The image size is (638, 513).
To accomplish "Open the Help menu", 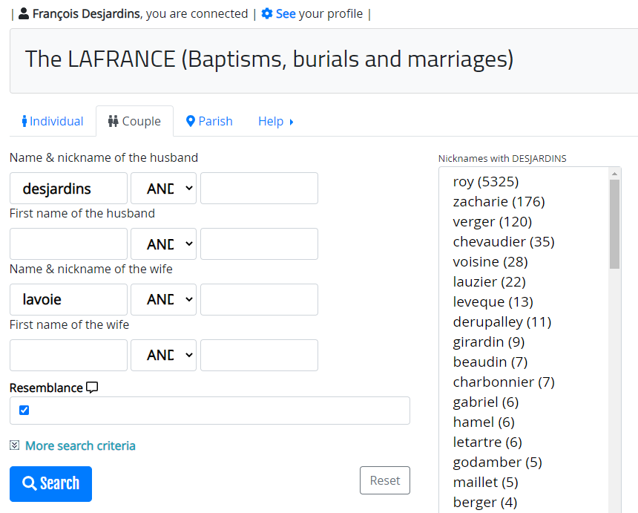I will coord(275,121).
